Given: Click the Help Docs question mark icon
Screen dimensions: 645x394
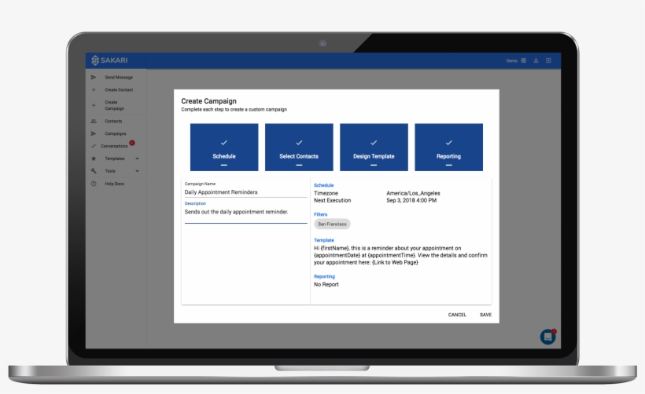Looking at the screenshot, I should point(94,184).
